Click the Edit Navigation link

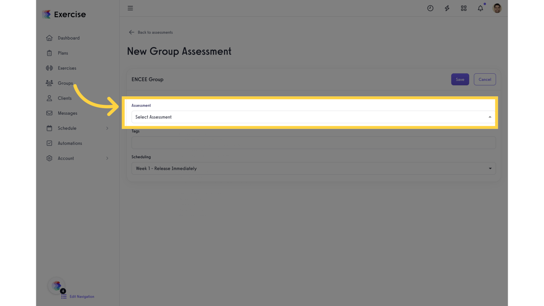click(x=82, y=296)
